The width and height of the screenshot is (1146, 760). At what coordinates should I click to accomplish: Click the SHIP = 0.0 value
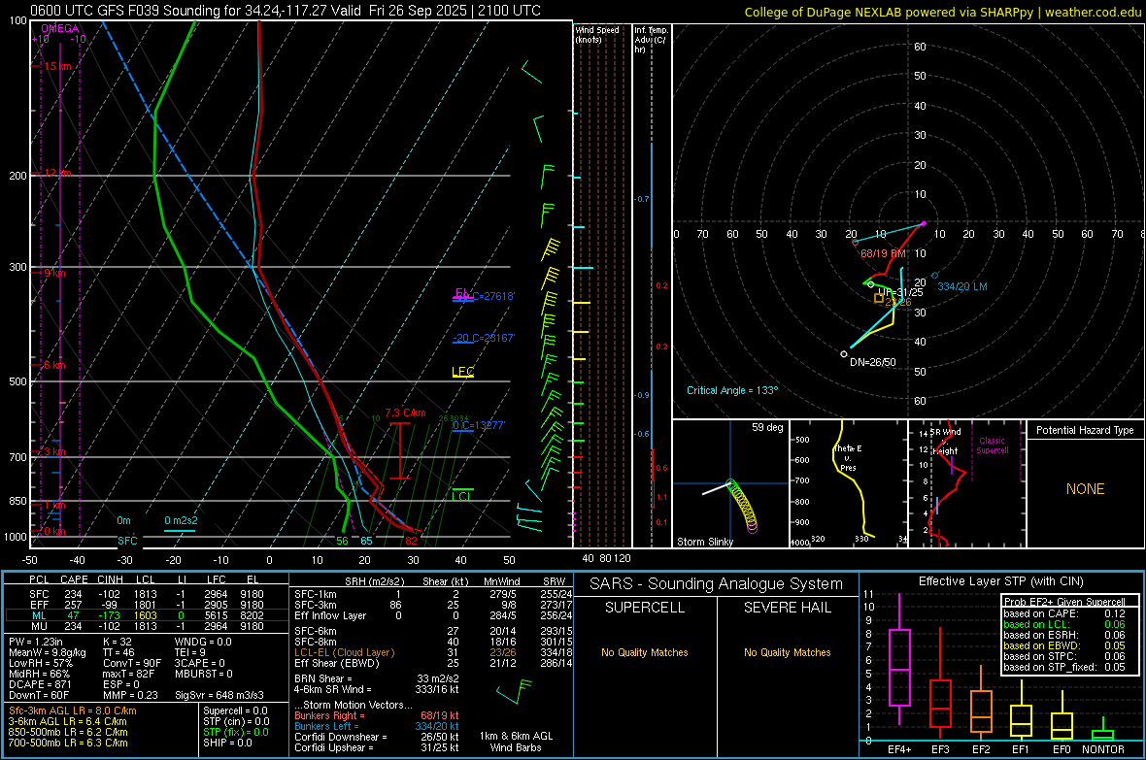(227, 743)
